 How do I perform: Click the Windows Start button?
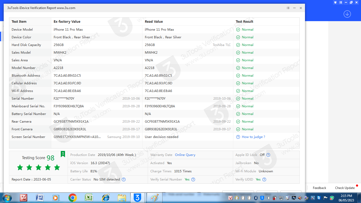(x=7, y=198)
